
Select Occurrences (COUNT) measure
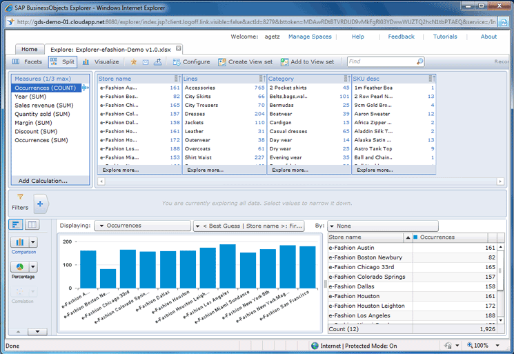pyautogui.click(x=46, y=88)
